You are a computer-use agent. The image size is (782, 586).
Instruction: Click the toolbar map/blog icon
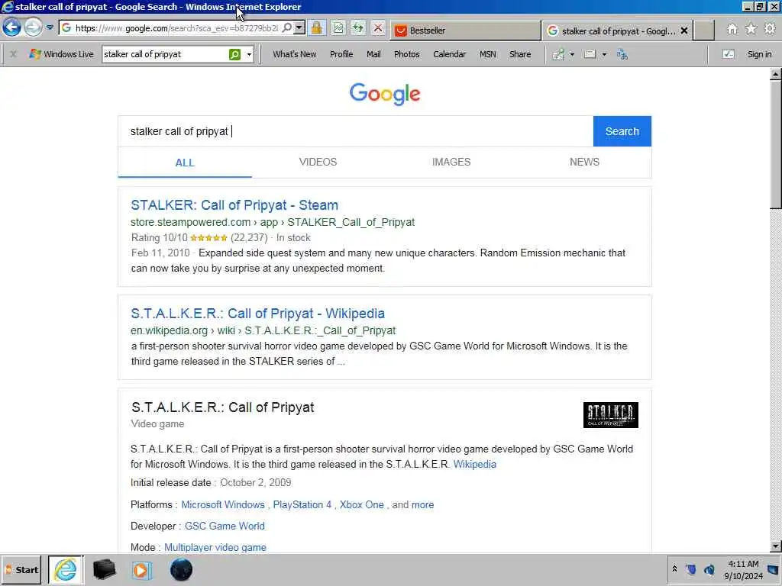[558, 54]
